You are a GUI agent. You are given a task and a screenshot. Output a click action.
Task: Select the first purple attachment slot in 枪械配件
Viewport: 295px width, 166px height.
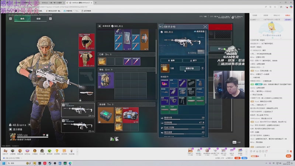pyautogui.click(x=164, y=83)
